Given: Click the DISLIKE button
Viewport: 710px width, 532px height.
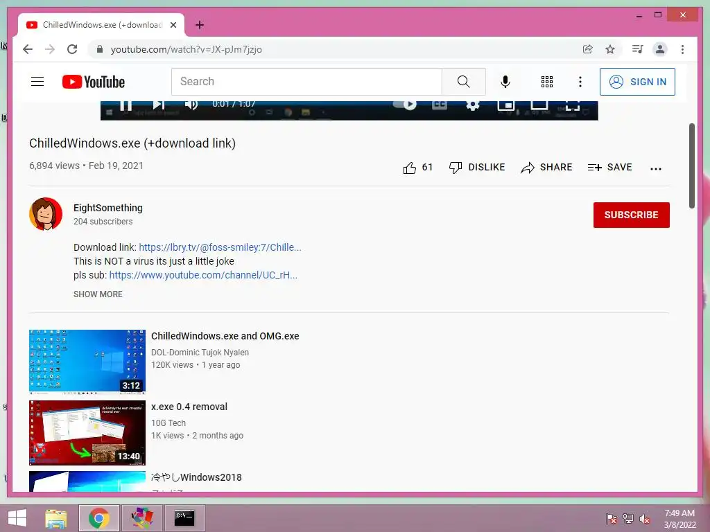Looking at the screenshot, I should tap(477, 168).
